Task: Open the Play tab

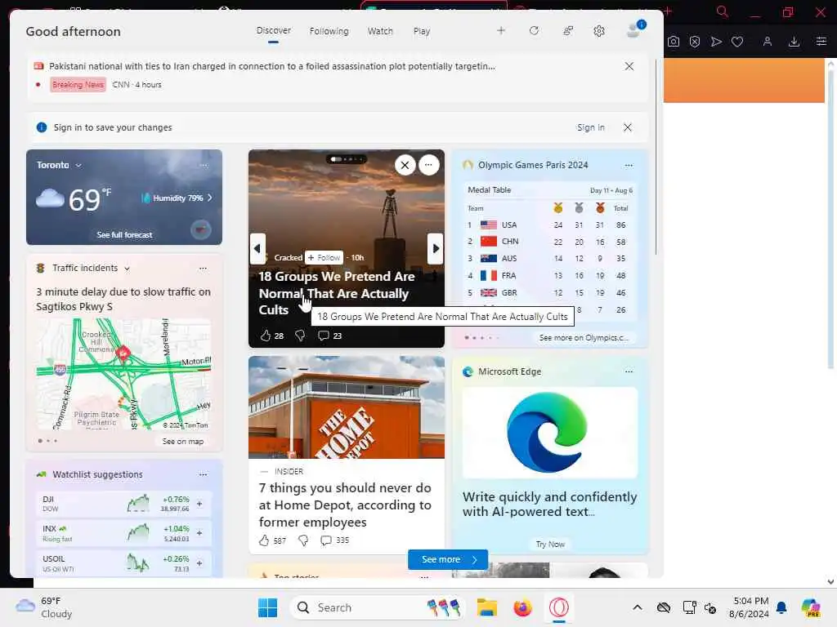Action: [x=421, y=32]
